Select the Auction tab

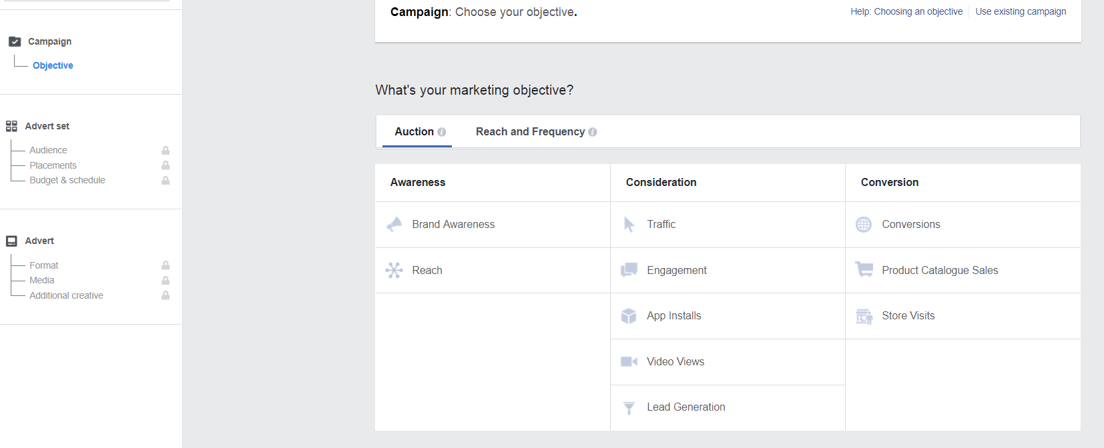click(x=414, y=132)
